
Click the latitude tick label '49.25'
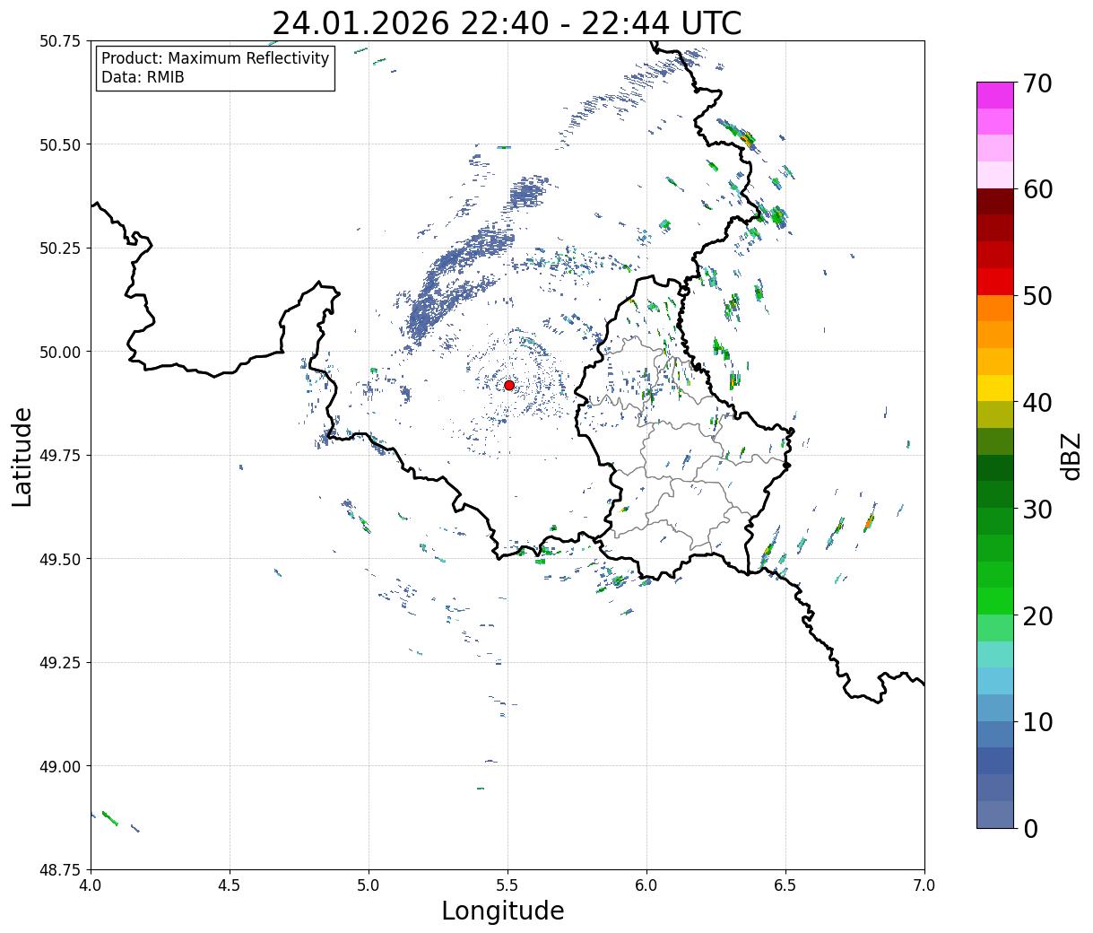pyautogui.click(x=60, y=663)
